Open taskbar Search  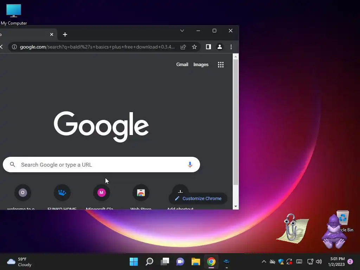(149, 262)
